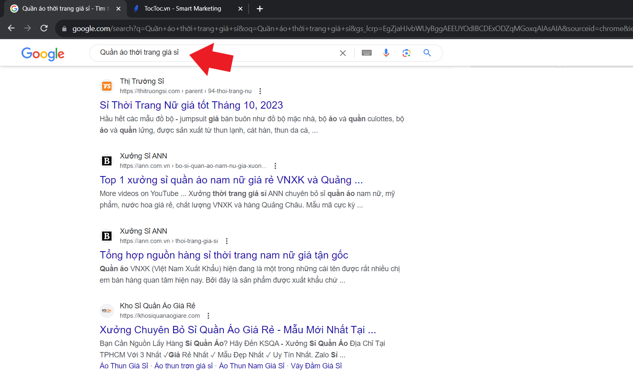Click the magnifier search button
The image size is (633, 379).
click(427, 53)
